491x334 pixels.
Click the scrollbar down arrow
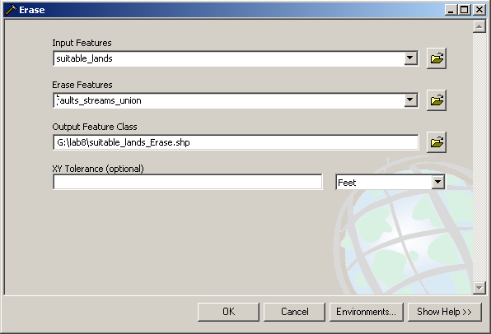coord(479,288)
